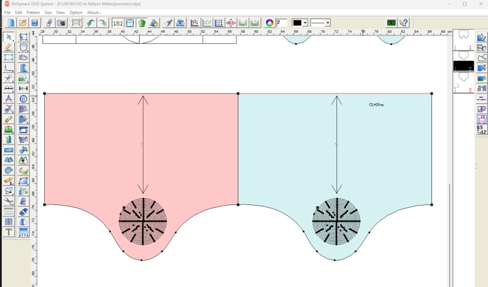Open a file with the folder icon
This screenshot has width=488, height=287.
[23, 23]
